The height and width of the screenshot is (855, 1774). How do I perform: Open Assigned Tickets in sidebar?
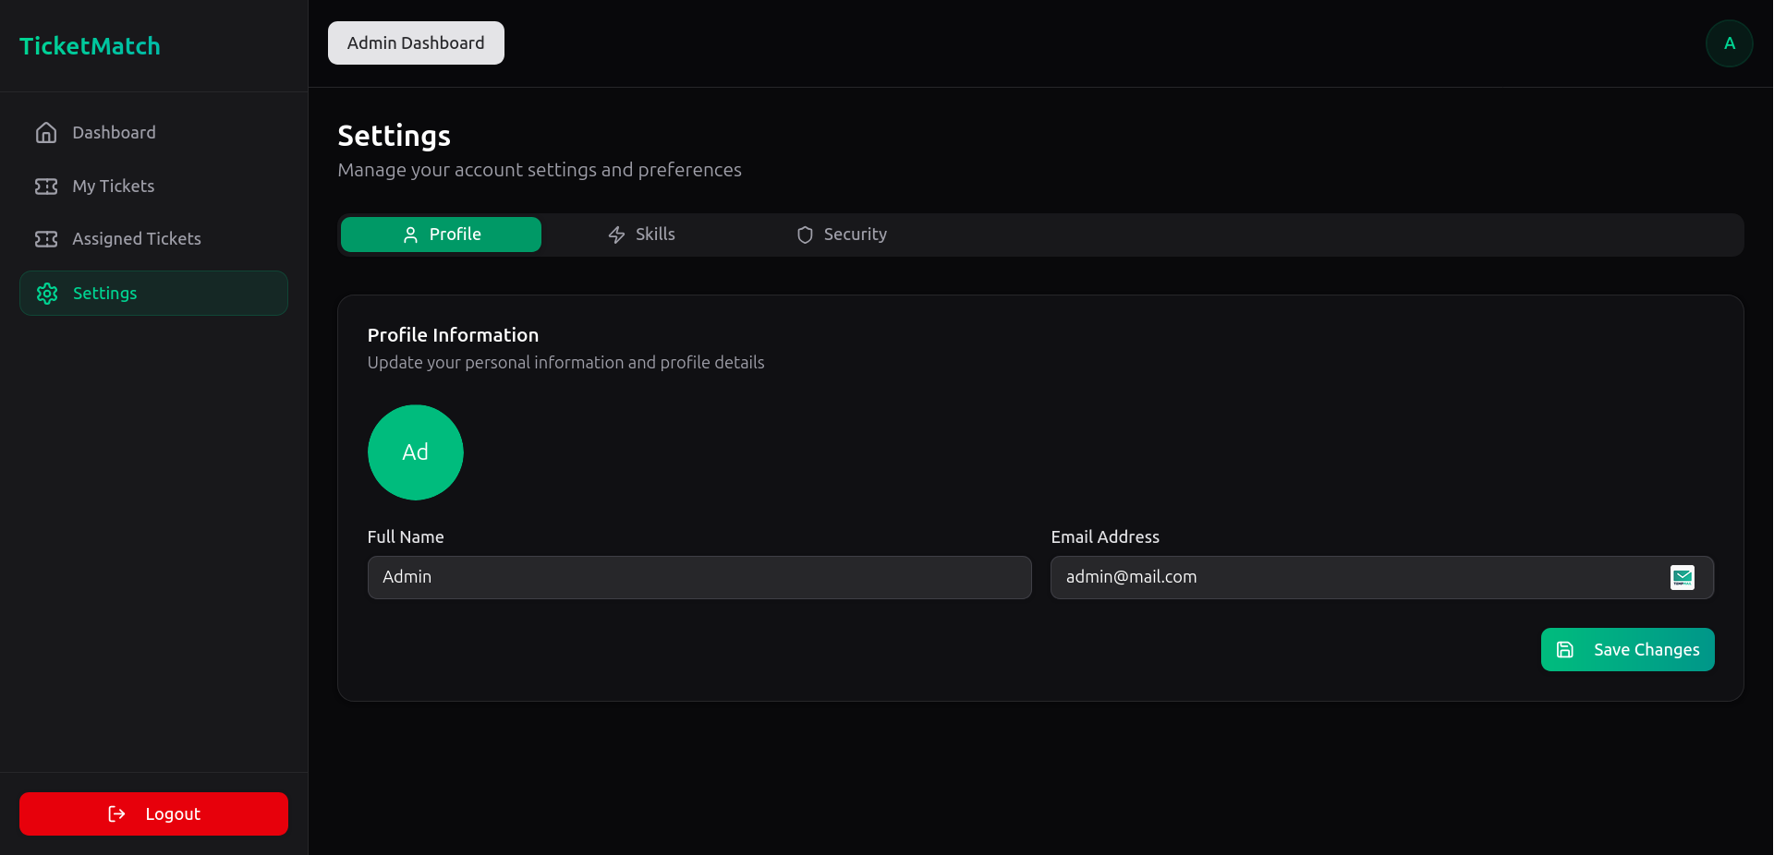pyautogui.click(x=153, y=239)
